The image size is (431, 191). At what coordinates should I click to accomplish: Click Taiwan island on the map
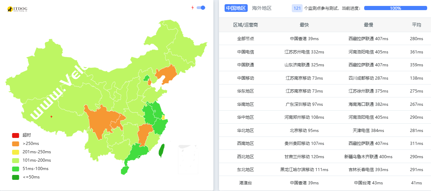tap(162, 150)
